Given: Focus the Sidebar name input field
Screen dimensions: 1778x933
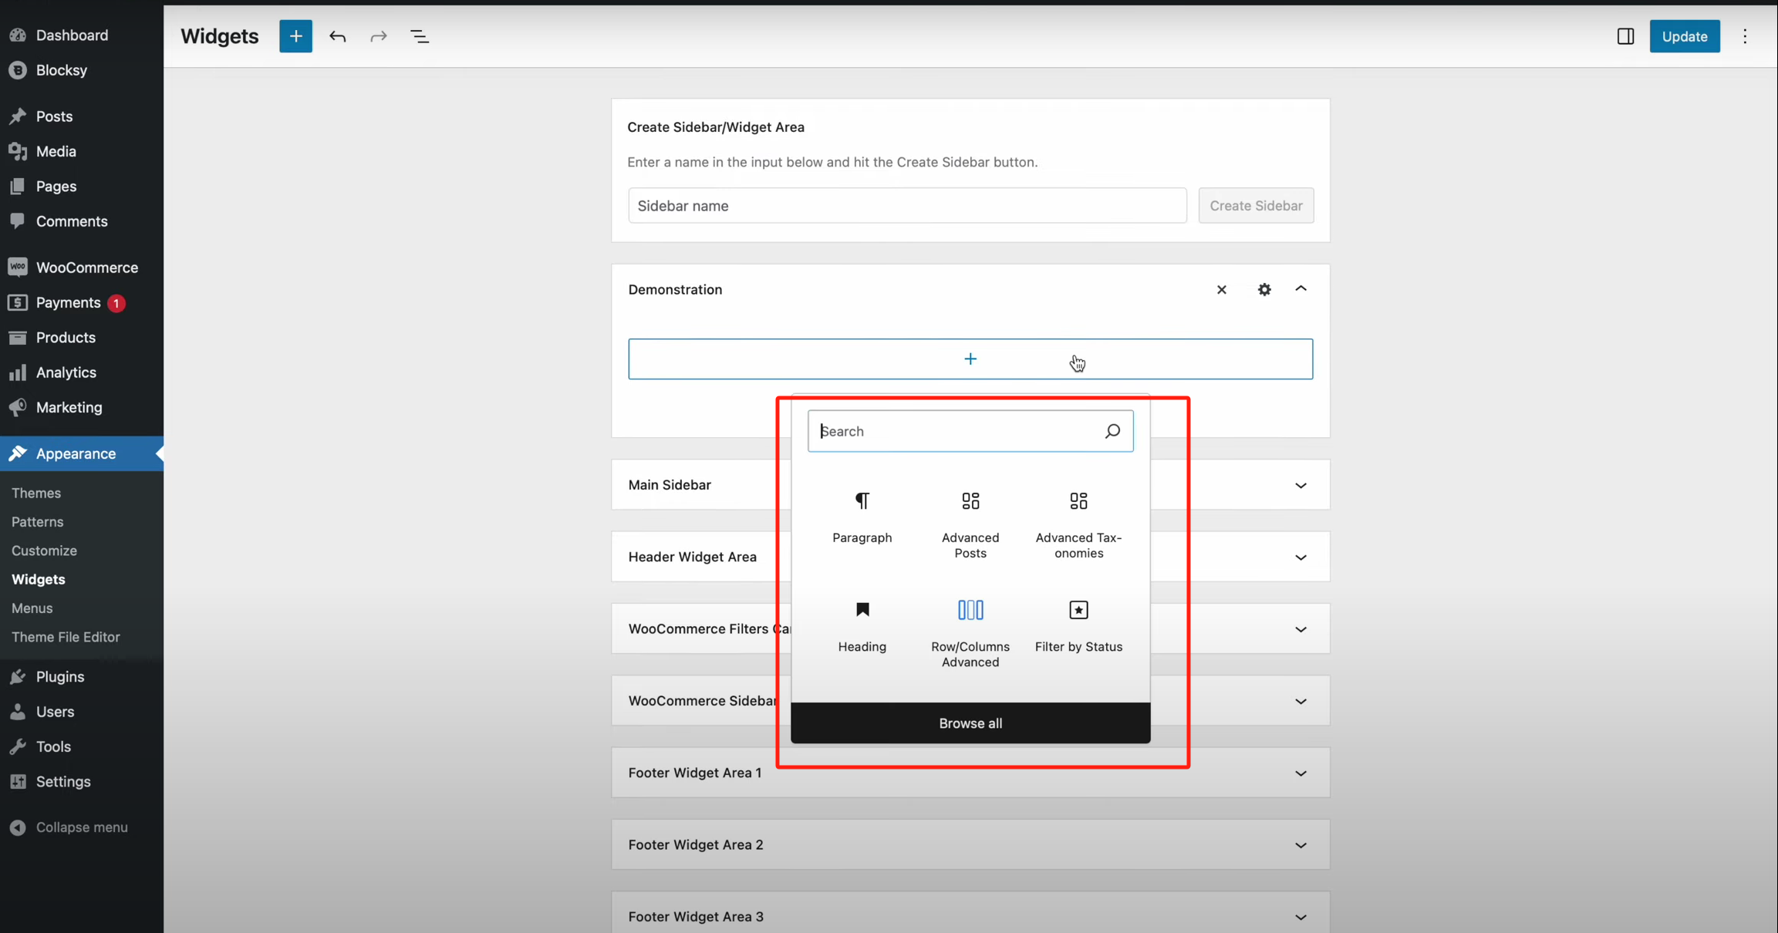Looking at the screenshot, I should coord(906,206).
